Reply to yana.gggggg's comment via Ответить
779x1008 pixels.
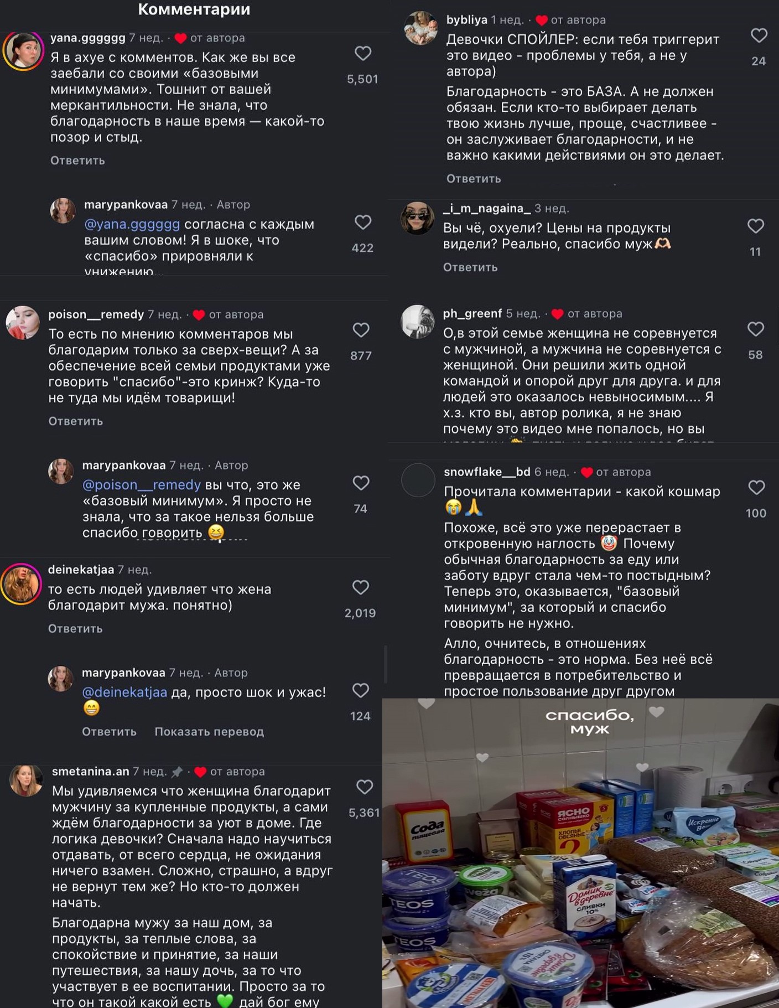77,161
